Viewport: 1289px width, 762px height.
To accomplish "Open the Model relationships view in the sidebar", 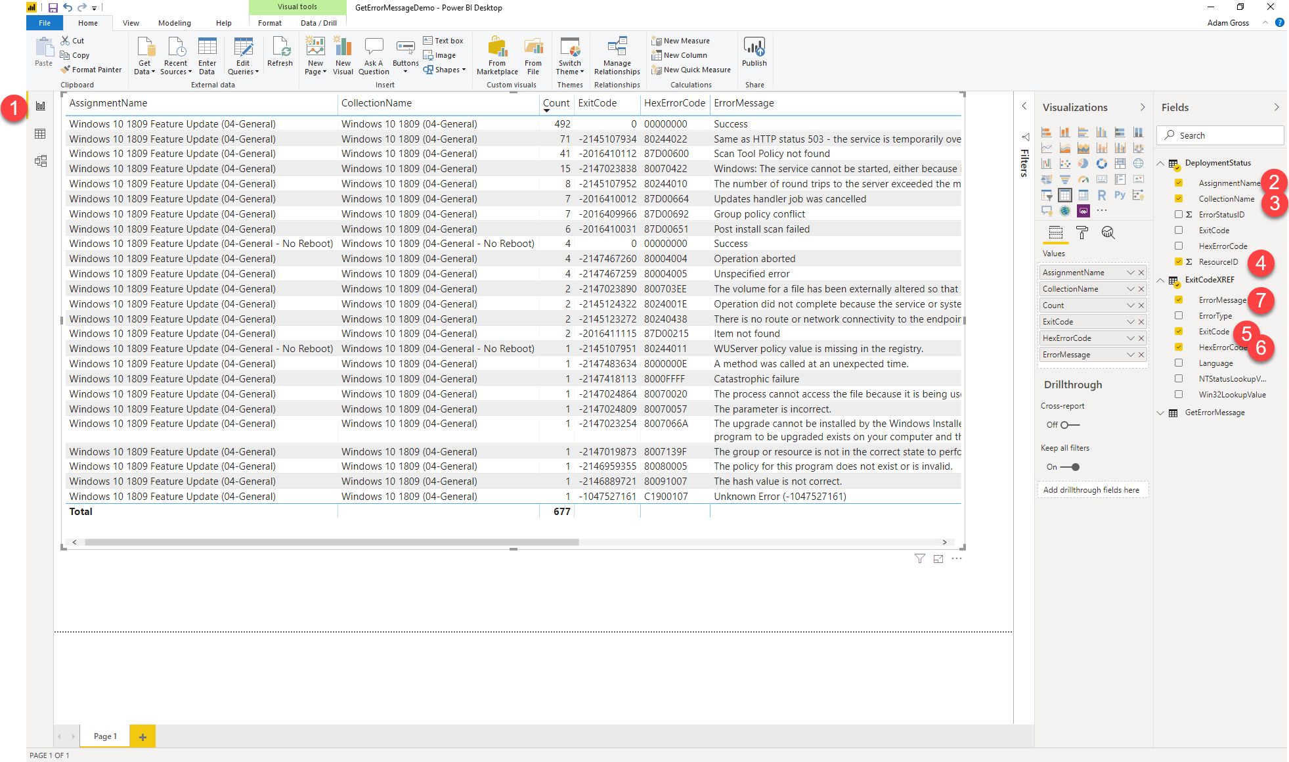I will [41, 161].
